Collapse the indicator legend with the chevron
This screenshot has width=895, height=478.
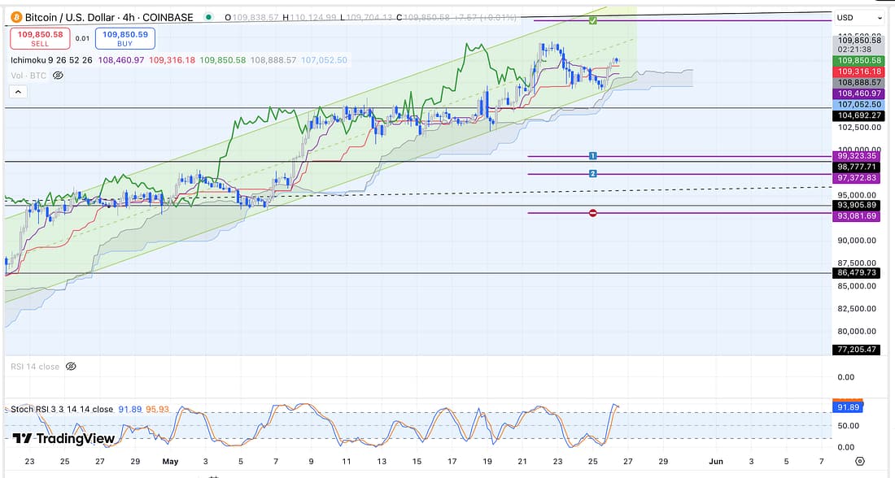coord(18,92)
